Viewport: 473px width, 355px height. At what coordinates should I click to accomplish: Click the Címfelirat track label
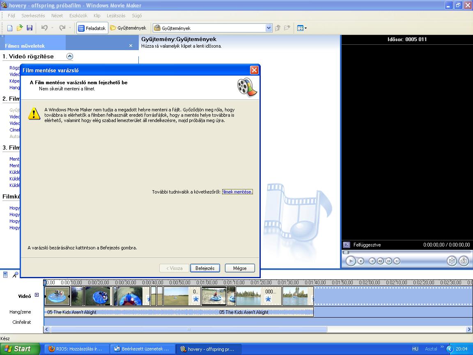point(22,322)
